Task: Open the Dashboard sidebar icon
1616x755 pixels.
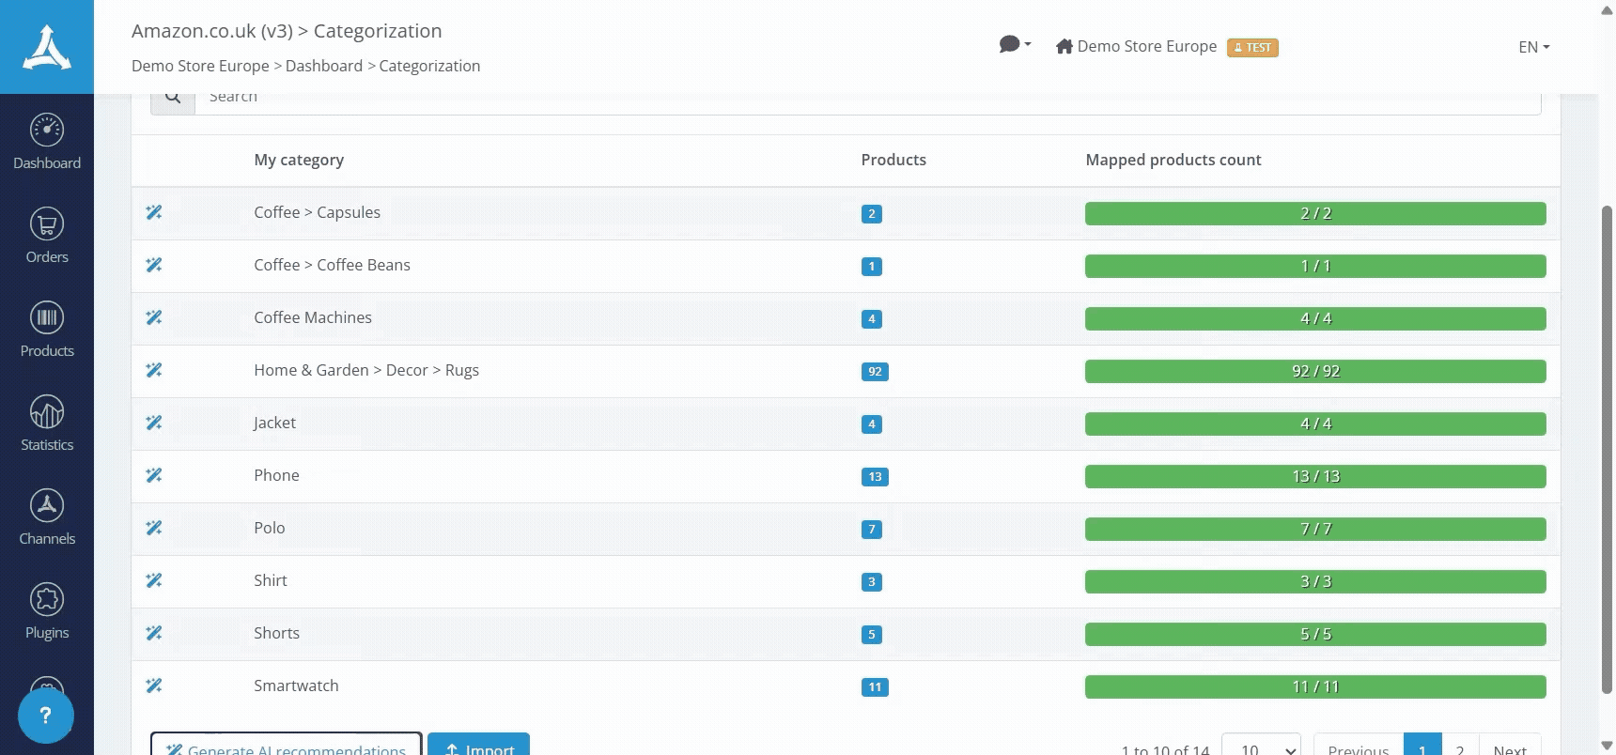Action: tap(47, 142)
